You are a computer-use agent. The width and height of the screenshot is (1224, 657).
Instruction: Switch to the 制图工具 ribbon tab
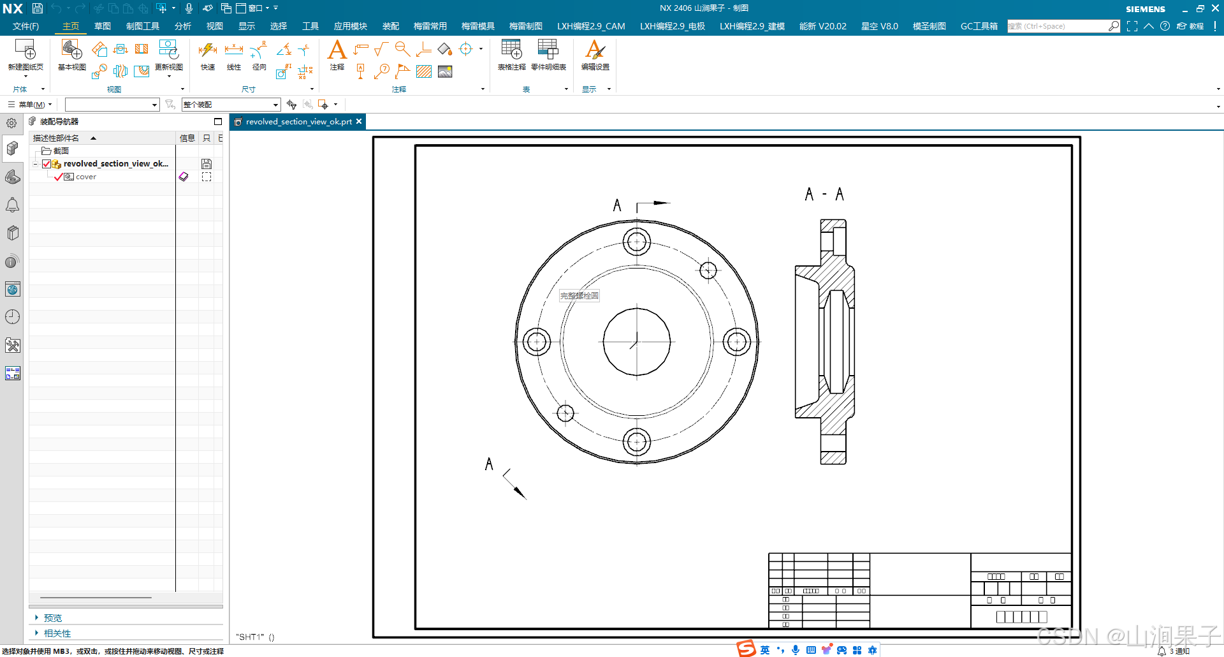[143, 26]
